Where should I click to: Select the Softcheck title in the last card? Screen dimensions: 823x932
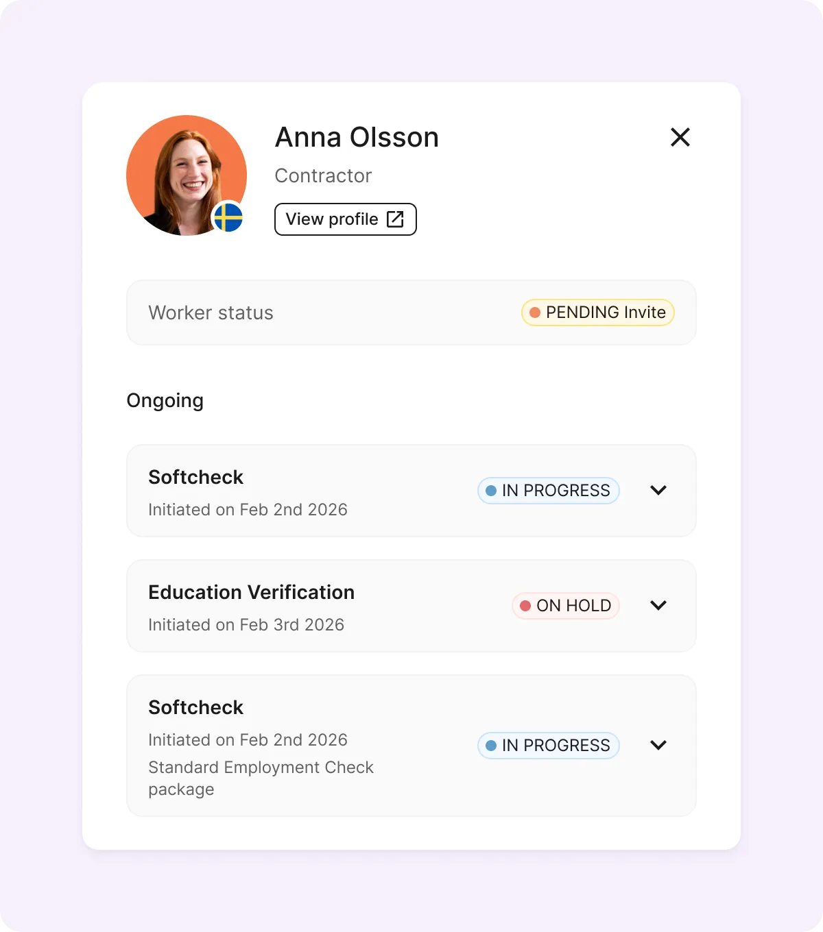pyautogui.click(x=195, y=707)
